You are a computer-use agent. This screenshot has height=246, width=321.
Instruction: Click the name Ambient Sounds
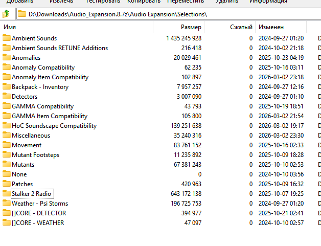point(34,38)
